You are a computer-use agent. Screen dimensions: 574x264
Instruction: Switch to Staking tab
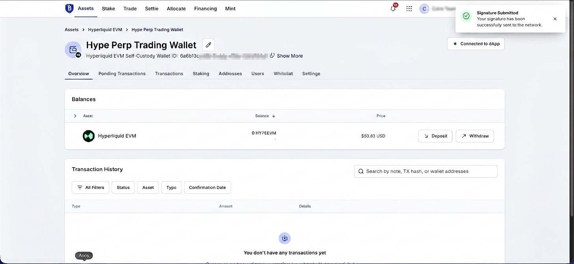(201, 73)
